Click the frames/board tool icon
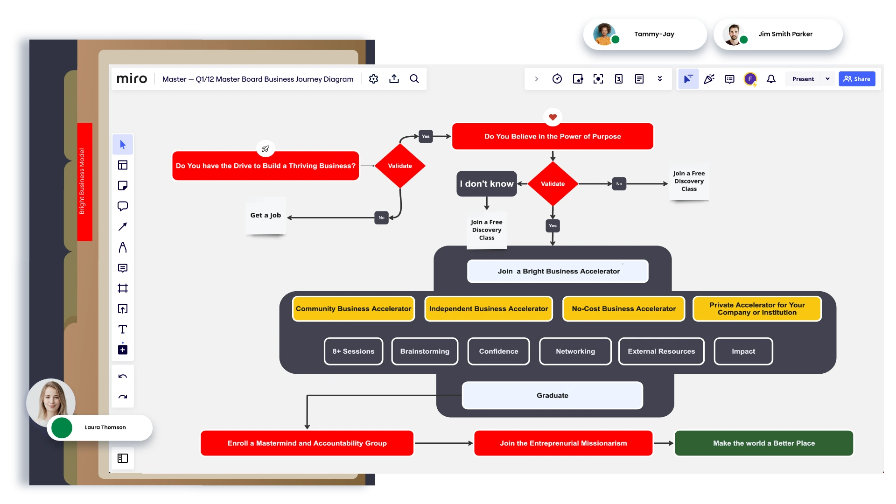This screenshot has height=504, width=896. (x=122, y=288)
